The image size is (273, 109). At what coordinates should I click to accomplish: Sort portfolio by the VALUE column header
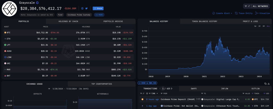tap(118, 27)
